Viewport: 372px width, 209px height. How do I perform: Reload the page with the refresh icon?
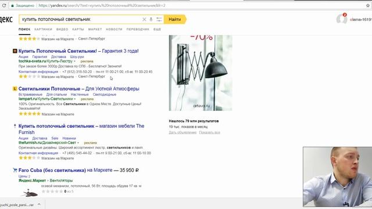click(4, 5)
